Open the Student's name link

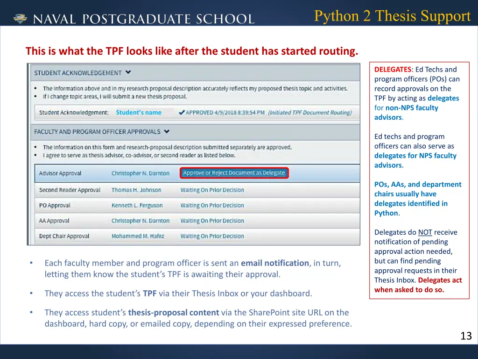click(139, 112)
